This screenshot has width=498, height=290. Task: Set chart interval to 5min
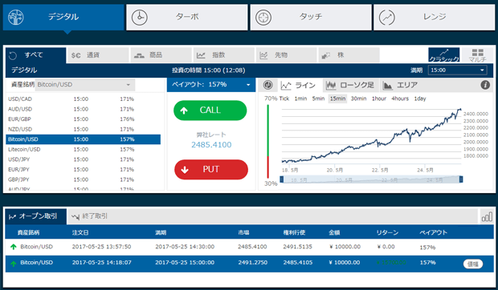[318, 99]
